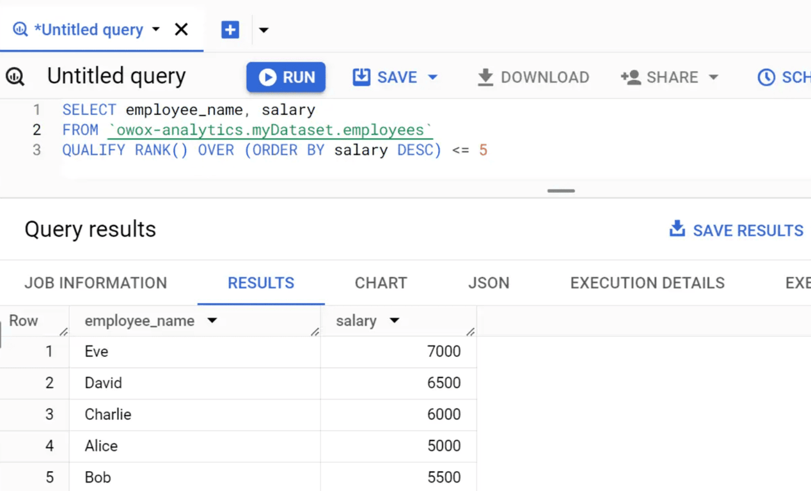Open Untitled query tab dropdown arrow
811x491 pixels.
click(156, 29)
